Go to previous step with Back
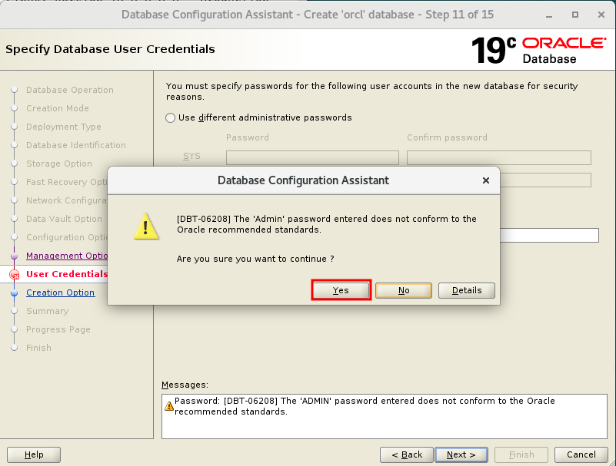616x466 pixels. point(407,454)
